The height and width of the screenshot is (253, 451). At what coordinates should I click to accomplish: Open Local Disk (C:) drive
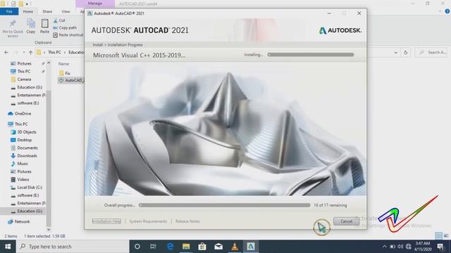[x=30, y=188]
